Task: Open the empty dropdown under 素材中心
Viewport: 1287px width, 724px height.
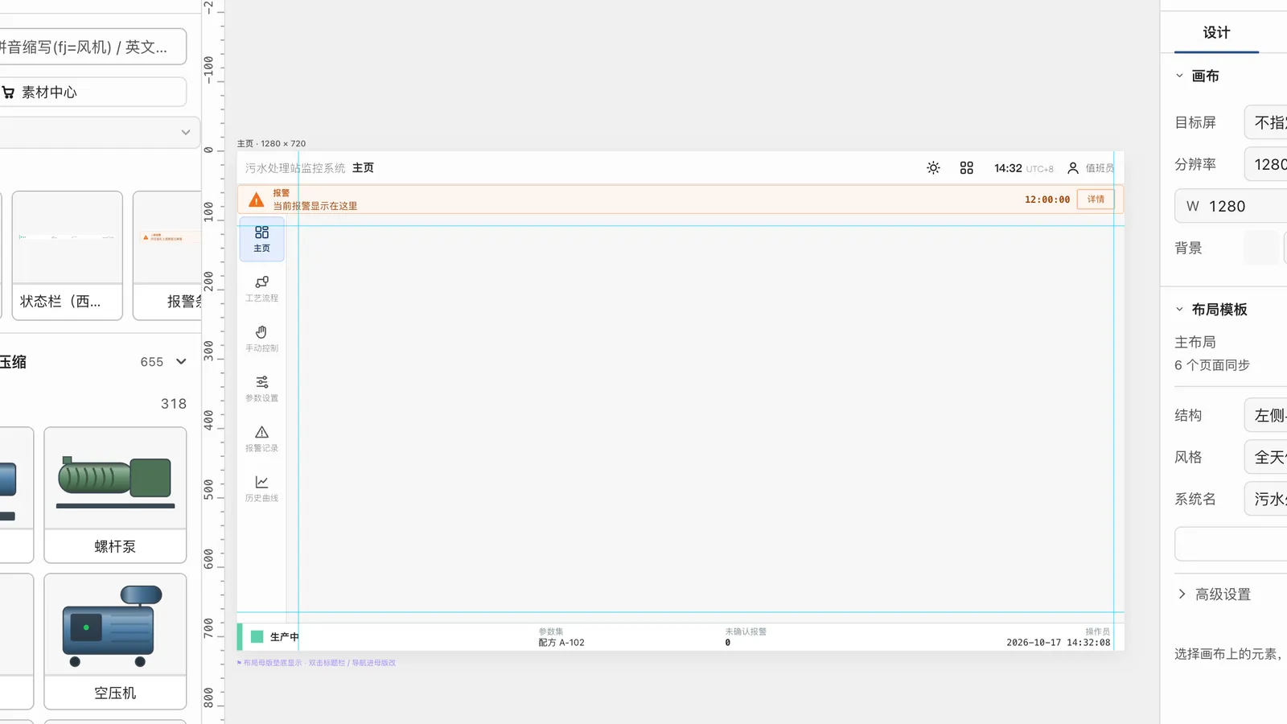Action: pyautogui.click(x=98, y=133)
